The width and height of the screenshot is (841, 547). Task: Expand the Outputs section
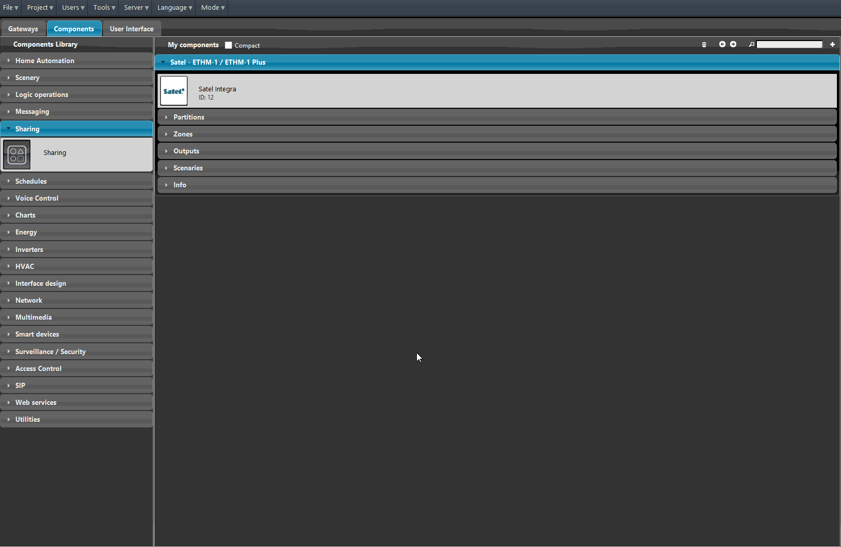coord(497,151)
